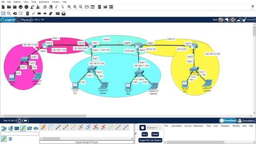Pick the Phone dotted cable icon
This screenshot has height=144, width=256.
81,127
